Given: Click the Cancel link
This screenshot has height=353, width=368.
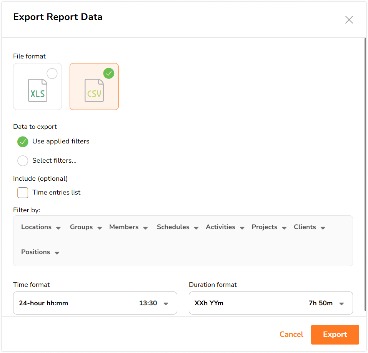Looking at the screenshot, I should (x=291, y=335).
